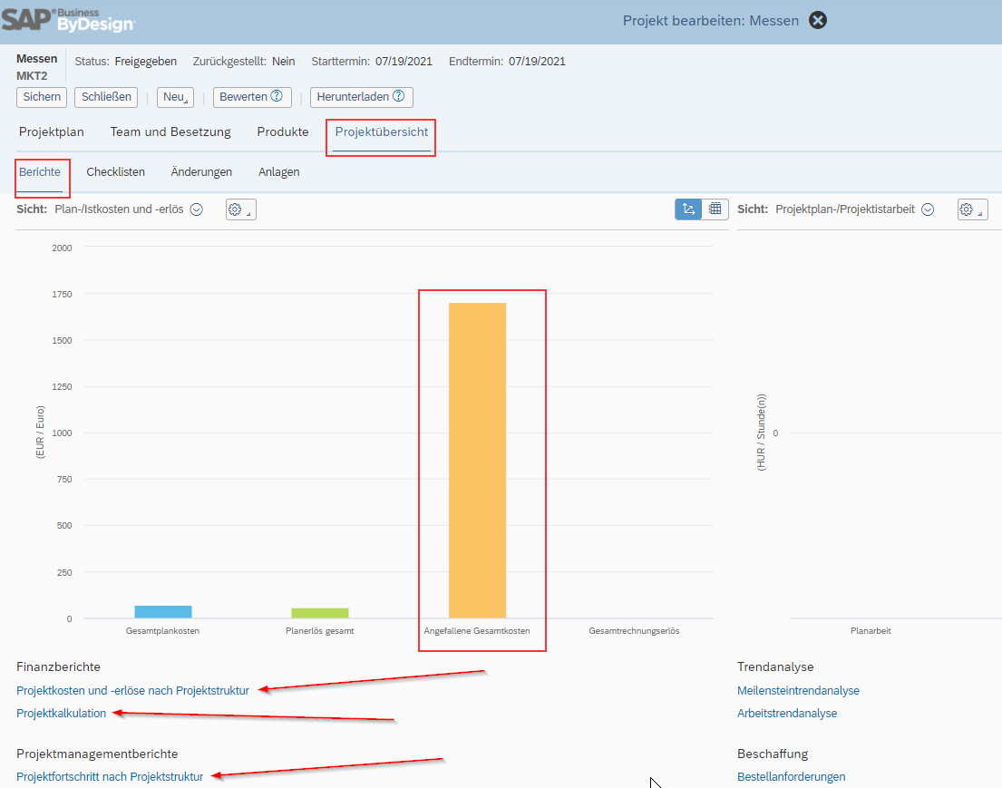Click the Herunterladen button

(361, 97)
